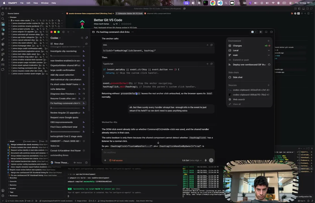Open the Edit menu in menu bar

28,3
